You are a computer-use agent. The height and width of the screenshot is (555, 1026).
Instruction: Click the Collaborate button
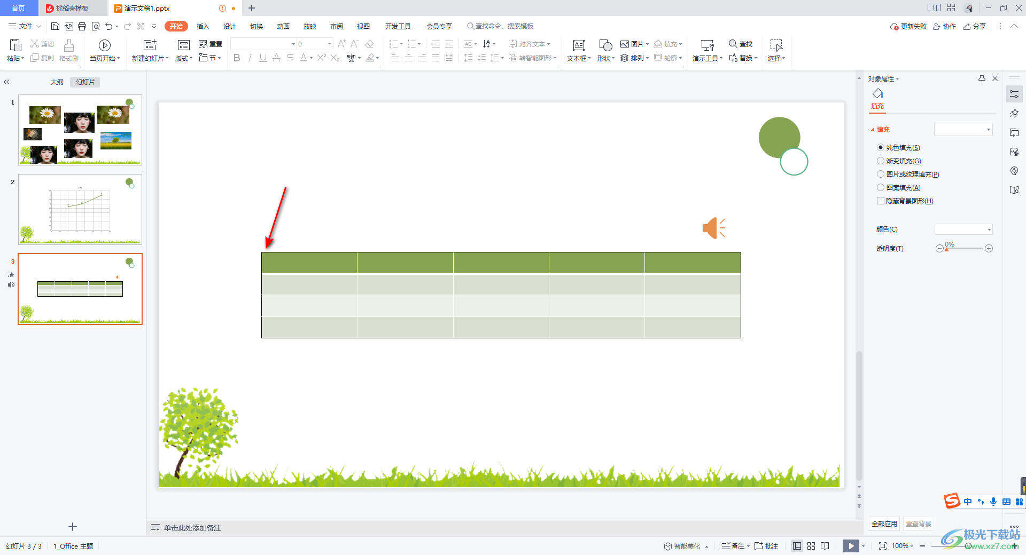pos(944,26)
